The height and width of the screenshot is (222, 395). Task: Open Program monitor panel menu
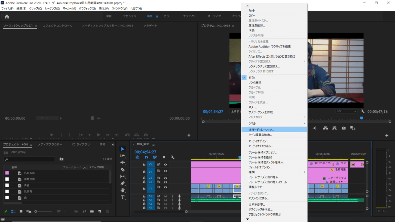[233, 26]
